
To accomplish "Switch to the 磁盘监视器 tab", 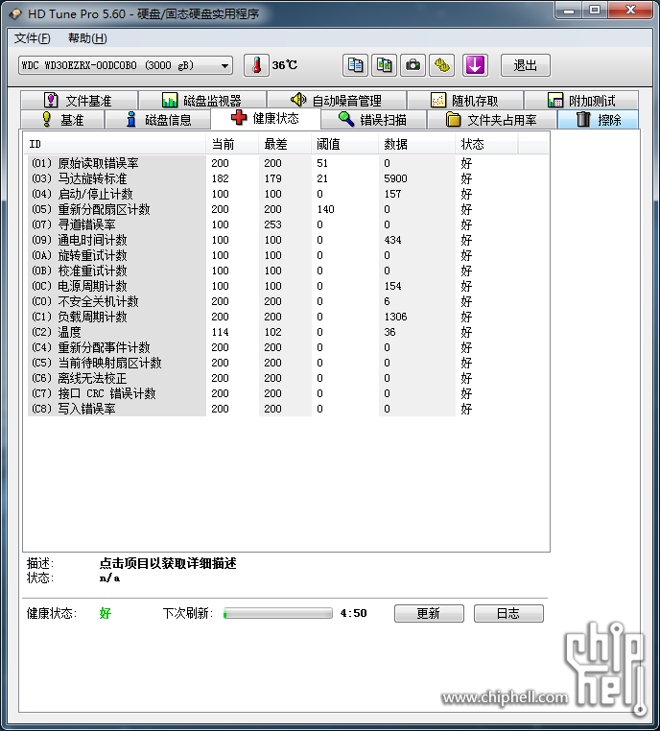I will click(202, 100).
